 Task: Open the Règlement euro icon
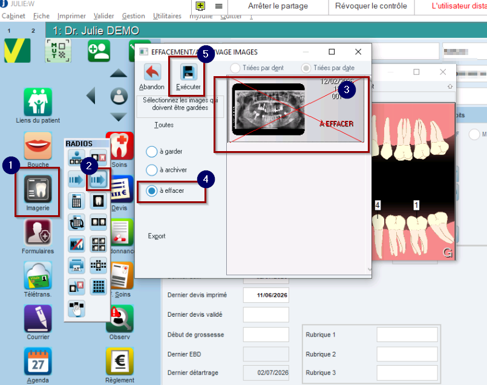pos(120,362)
